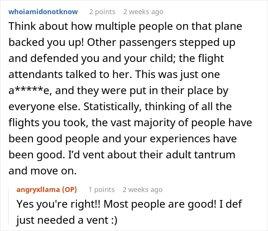This screenshot has width=268, height=231.
Task: Click the text "attendants talked to her"
Action: pyautogui.click(x=70, y=75)
